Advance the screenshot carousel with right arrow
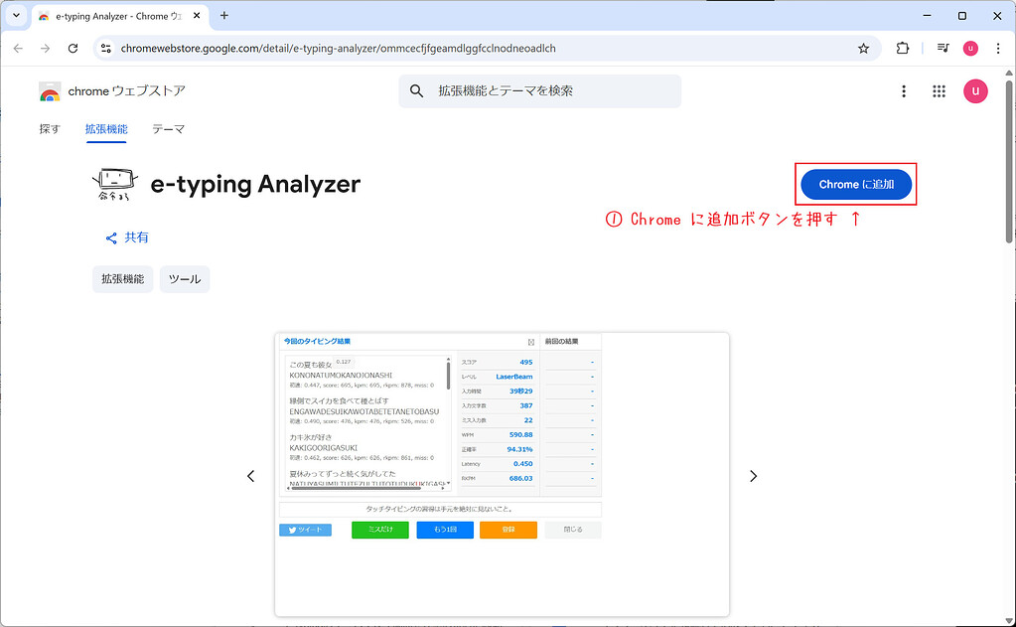Viewport: 1016px width, 627px height. (753, 476)
